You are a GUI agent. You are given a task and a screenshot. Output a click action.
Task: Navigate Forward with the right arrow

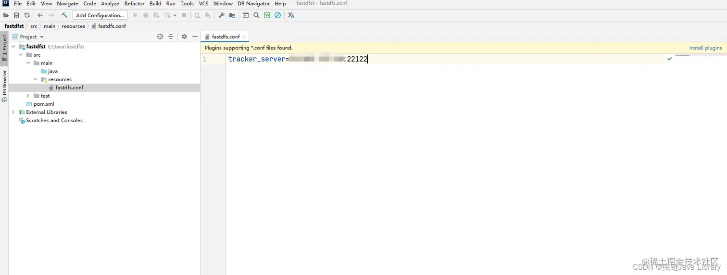click(51, 15)
